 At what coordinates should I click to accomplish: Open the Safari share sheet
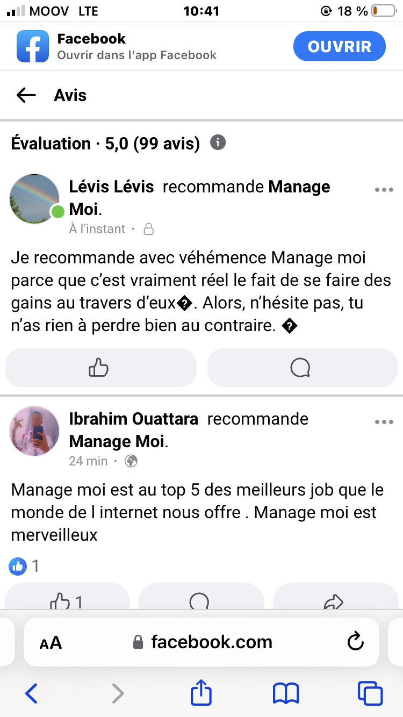[x=201, y=692]
